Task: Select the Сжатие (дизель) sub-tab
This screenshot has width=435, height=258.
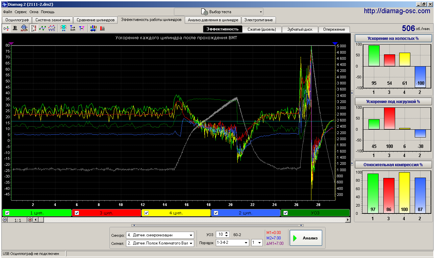Action: click(x=262, y=29)
